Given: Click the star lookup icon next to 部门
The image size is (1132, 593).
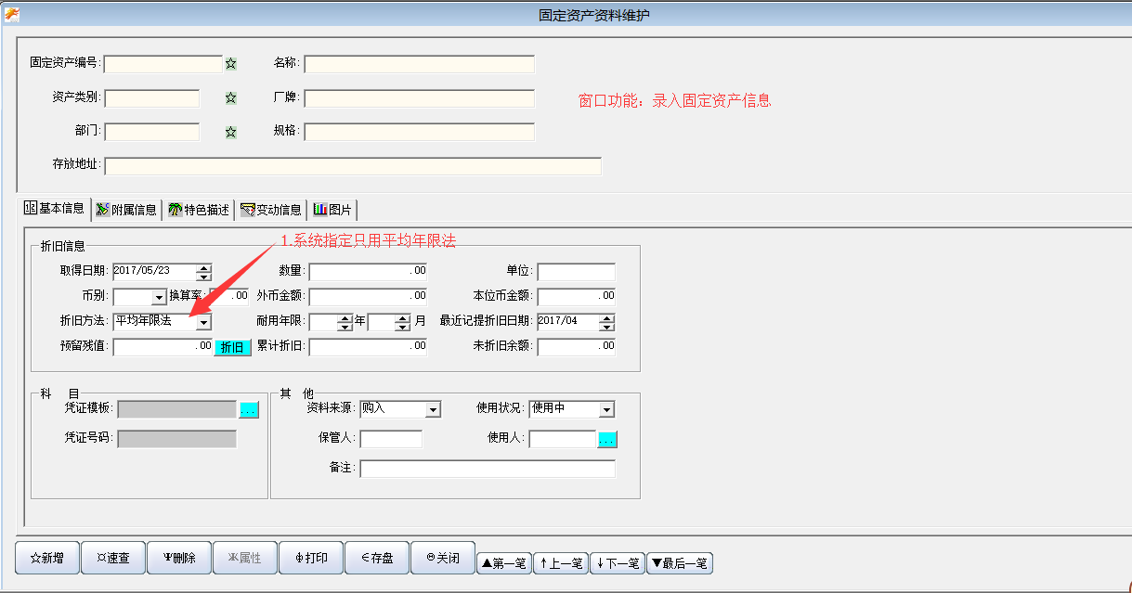Looking at the screenshot, I should pyautogui.click(x=231, y=133).
